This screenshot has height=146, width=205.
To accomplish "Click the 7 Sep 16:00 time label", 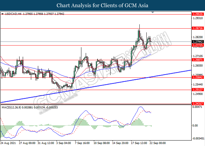I will coord(82,143).
